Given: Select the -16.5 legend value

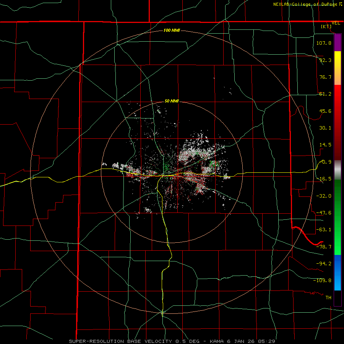Looking at the screenshot, I should click(x=324, y=179).
